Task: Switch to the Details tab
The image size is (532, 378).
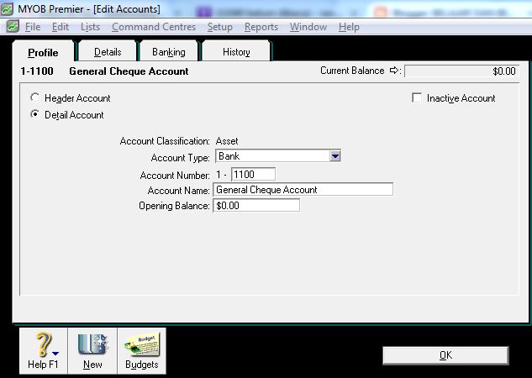Action: (x=108, y=52)
